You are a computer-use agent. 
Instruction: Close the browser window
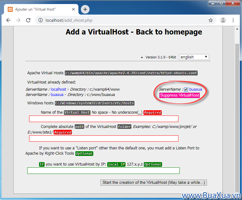click(233, 3)
